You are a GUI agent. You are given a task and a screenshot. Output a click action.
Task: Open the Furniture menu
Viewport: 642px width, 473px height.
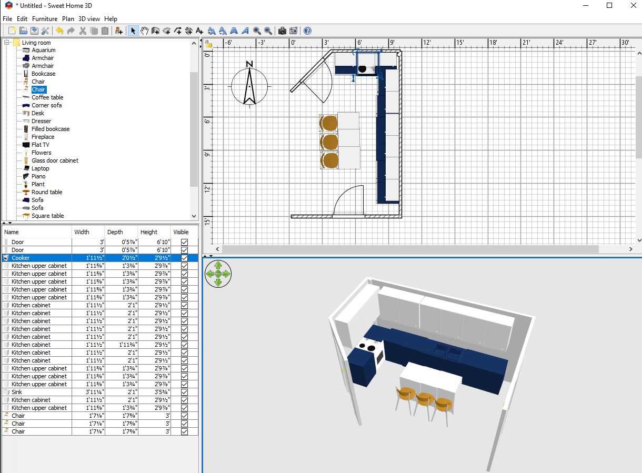45,18
